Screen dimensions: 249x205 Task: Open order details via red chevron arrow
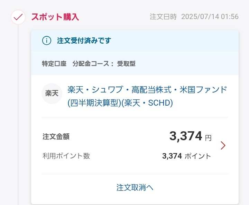click(x=223, y=145)
